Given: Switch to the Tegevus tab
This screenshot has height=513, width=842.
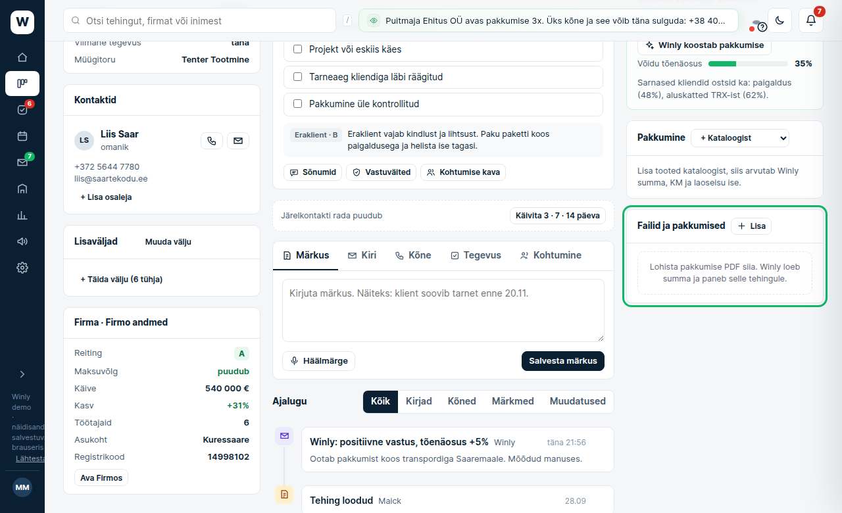Looking at the screenshot, I should pos(476,255).
